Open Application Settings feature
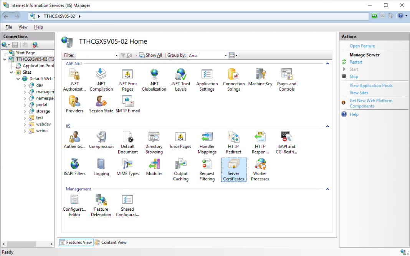 [207, 79]
